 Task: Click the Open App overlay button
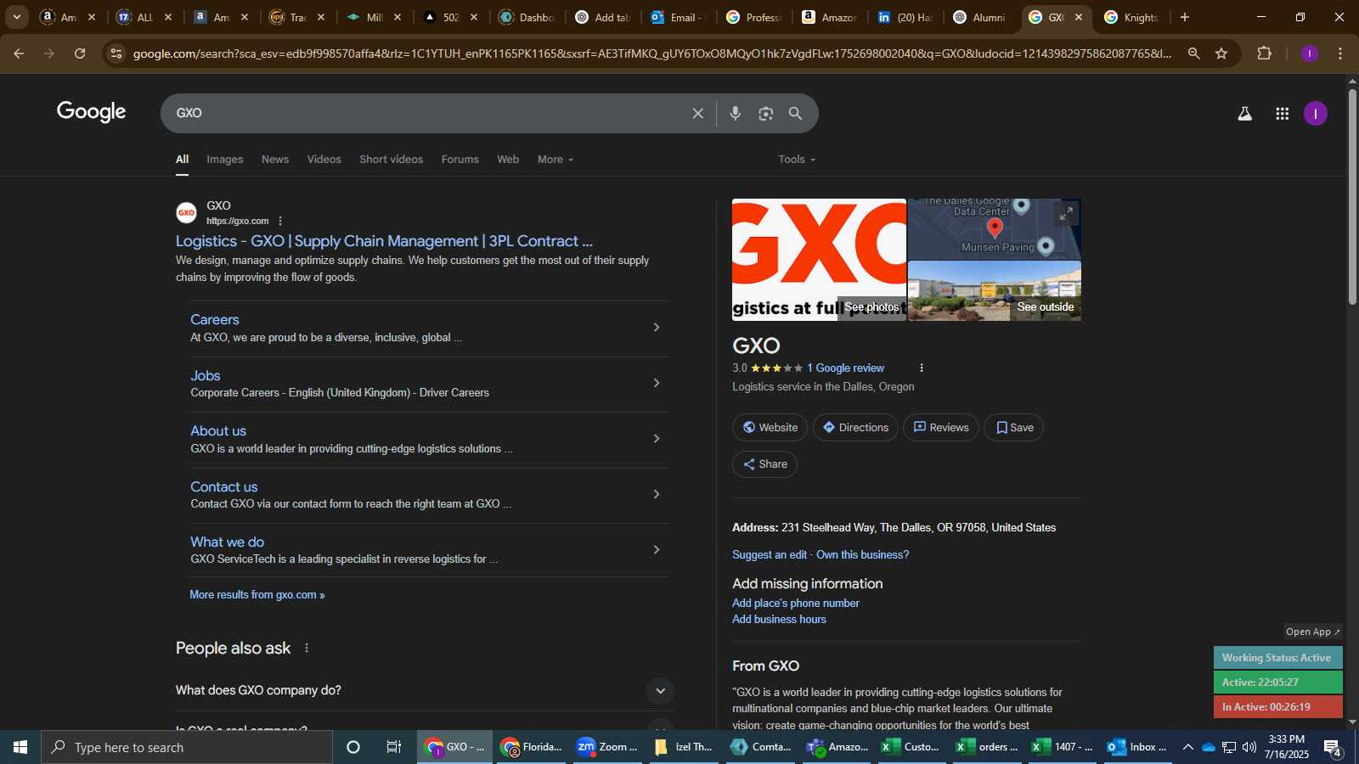1313,632
